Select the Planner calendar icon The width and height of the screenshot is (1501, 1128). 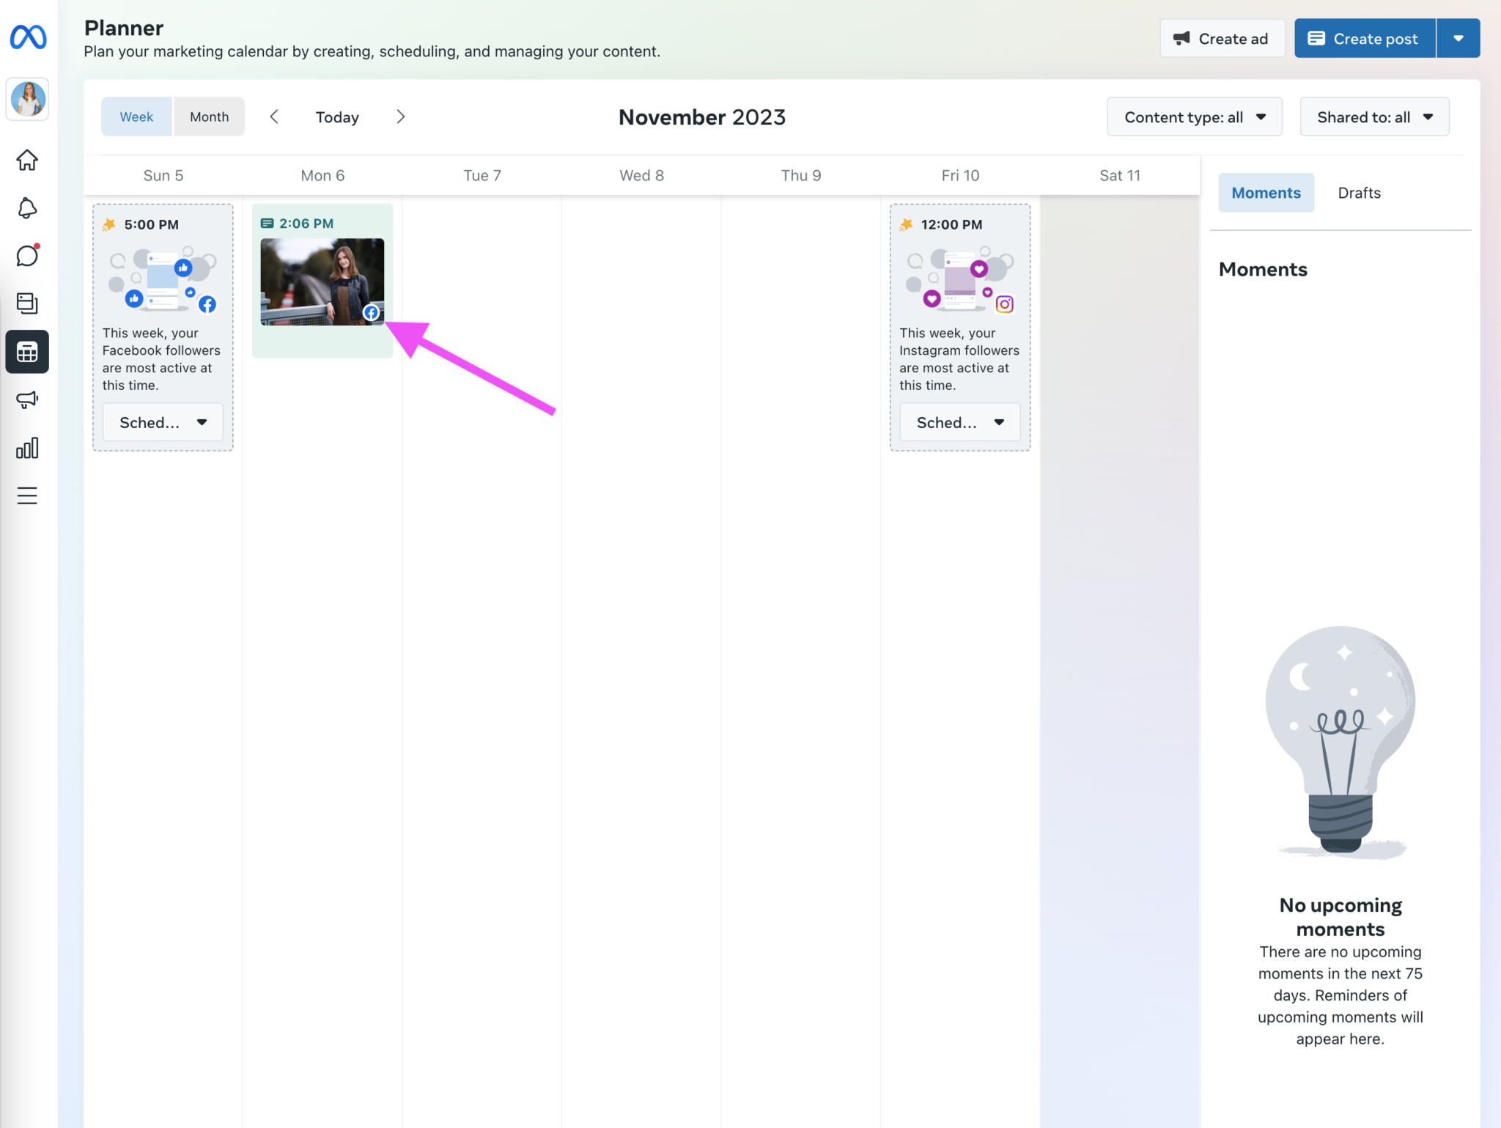pyautogui.click(x=27, y=352)
